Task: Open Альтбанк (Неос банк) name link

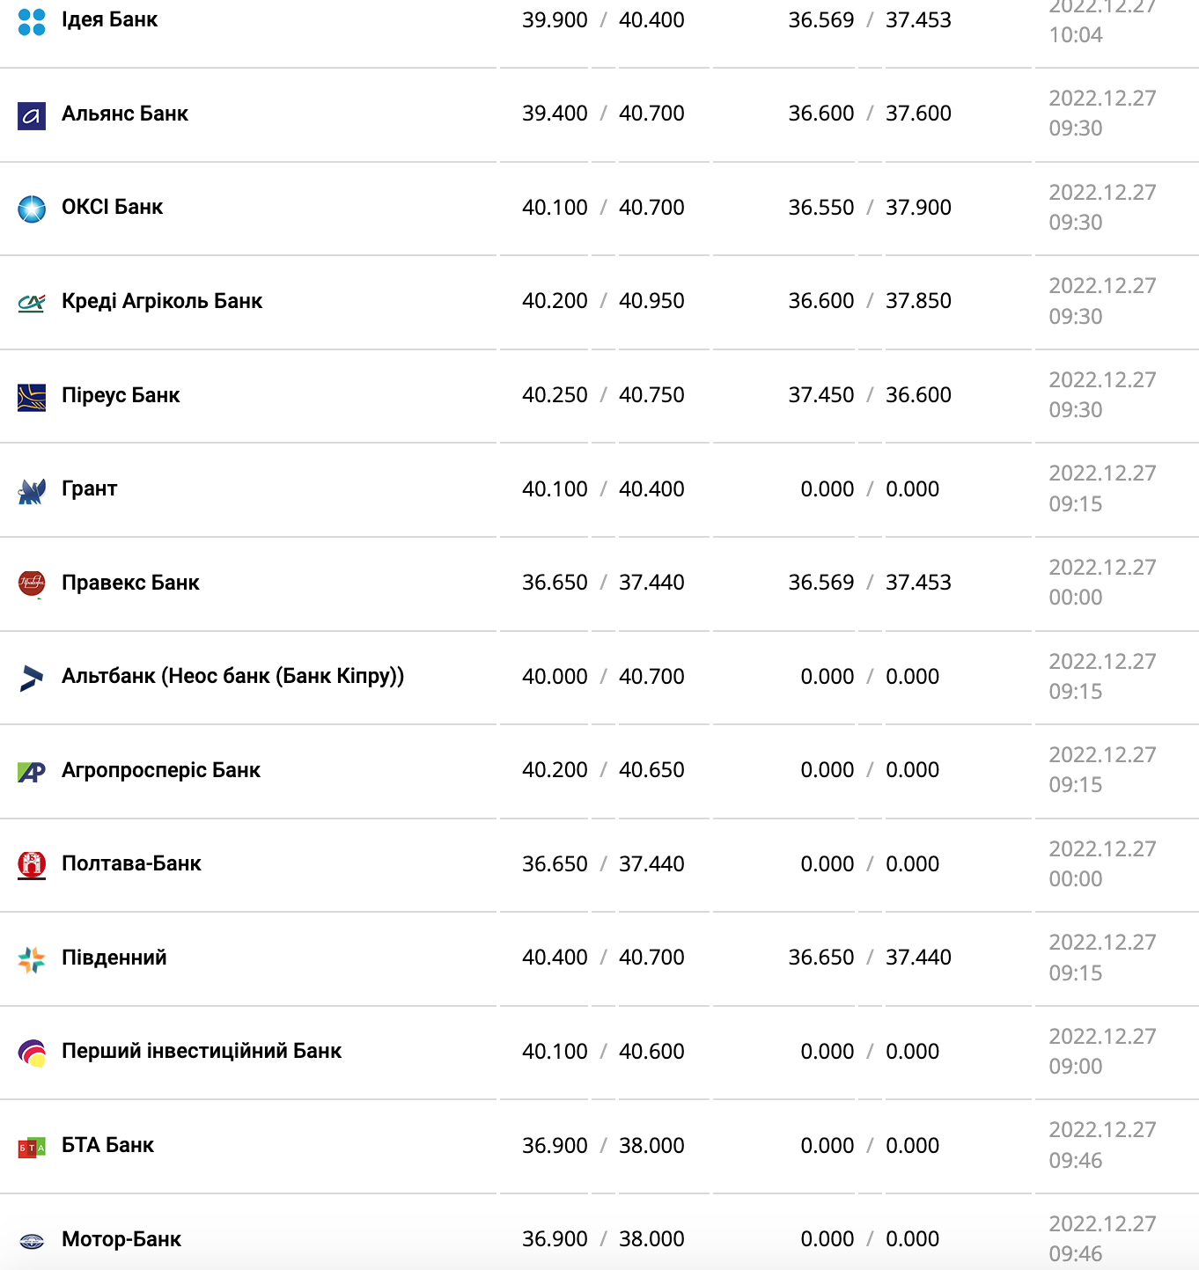Action: pyautogui.click(x=232, y=676)
